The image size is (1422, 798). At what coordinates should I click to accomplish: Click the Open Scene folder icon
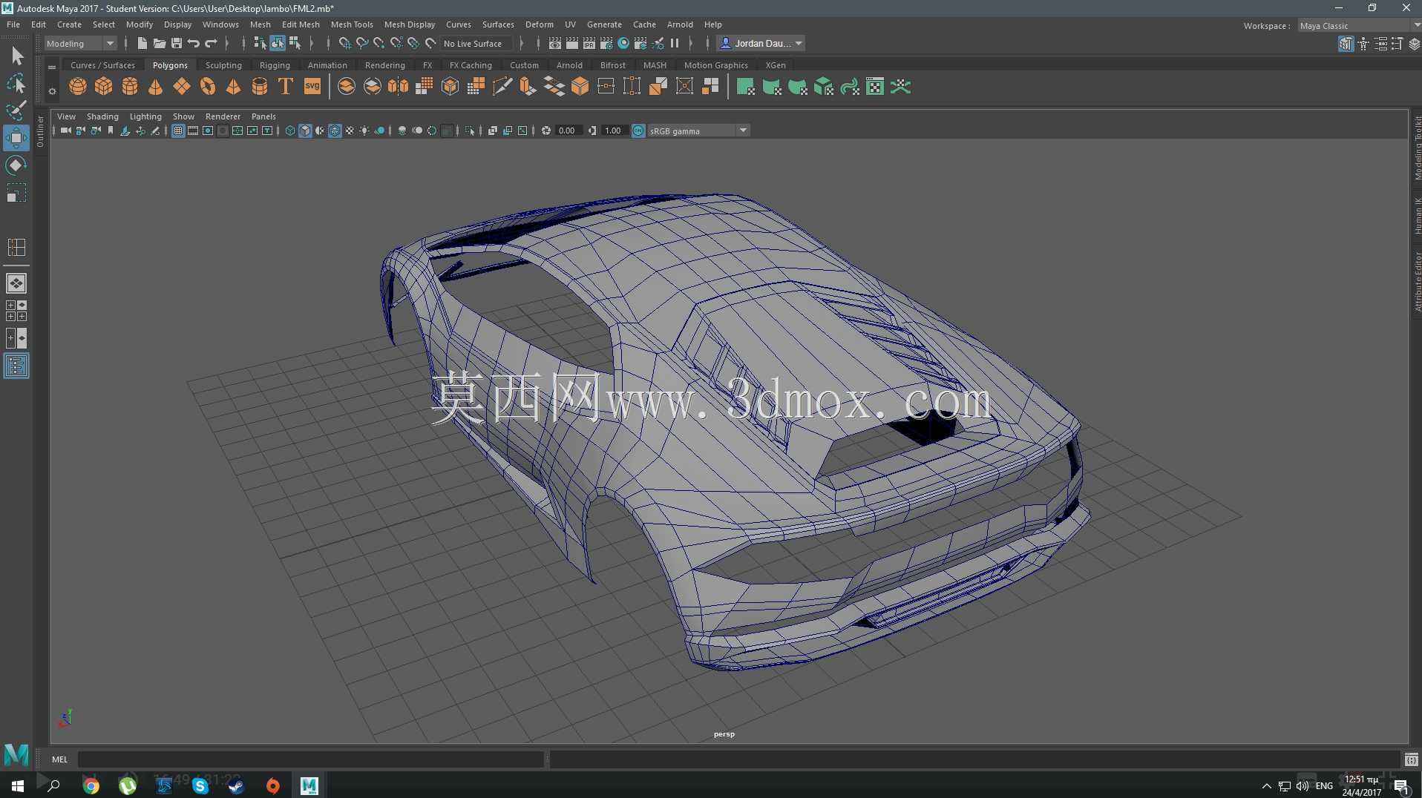160,43
